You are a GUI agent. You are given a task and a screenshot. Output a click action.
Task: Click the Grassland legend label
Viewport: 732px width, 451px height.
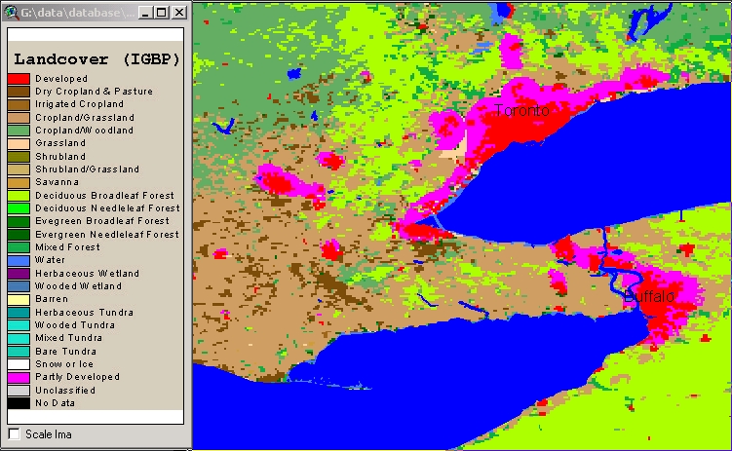pyautogui.click(x=60, y=143)
